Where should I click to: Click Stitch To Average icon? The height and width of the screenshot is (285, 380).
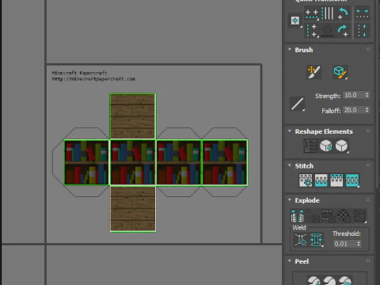click(321, 180)
